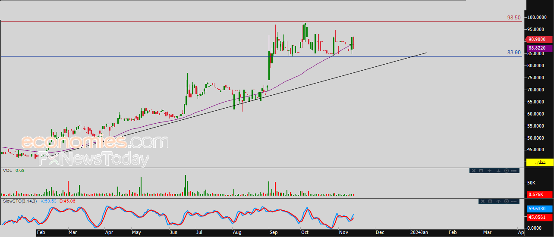Open SlowSTO panel settings gear
The height and width of the screenshot is (237, 554).
[507, 201]
